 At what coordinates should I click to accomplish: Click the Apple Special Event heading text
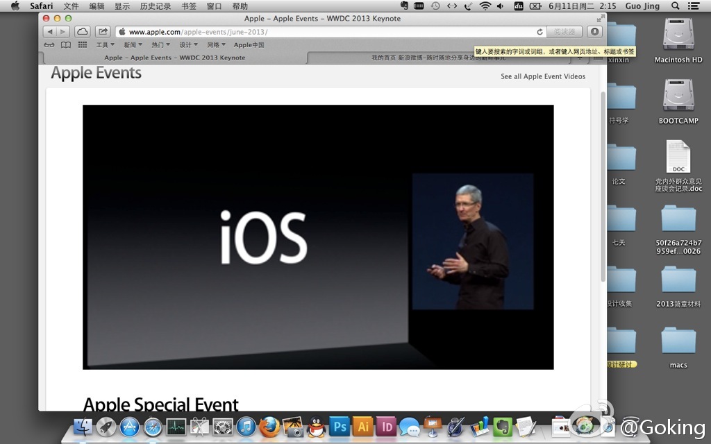(161, 404)
